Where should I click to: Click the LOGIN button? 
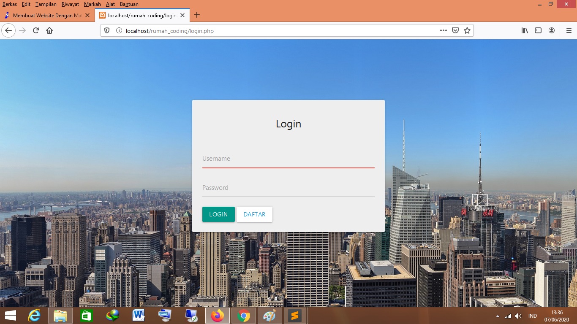[x=218, y=214]
